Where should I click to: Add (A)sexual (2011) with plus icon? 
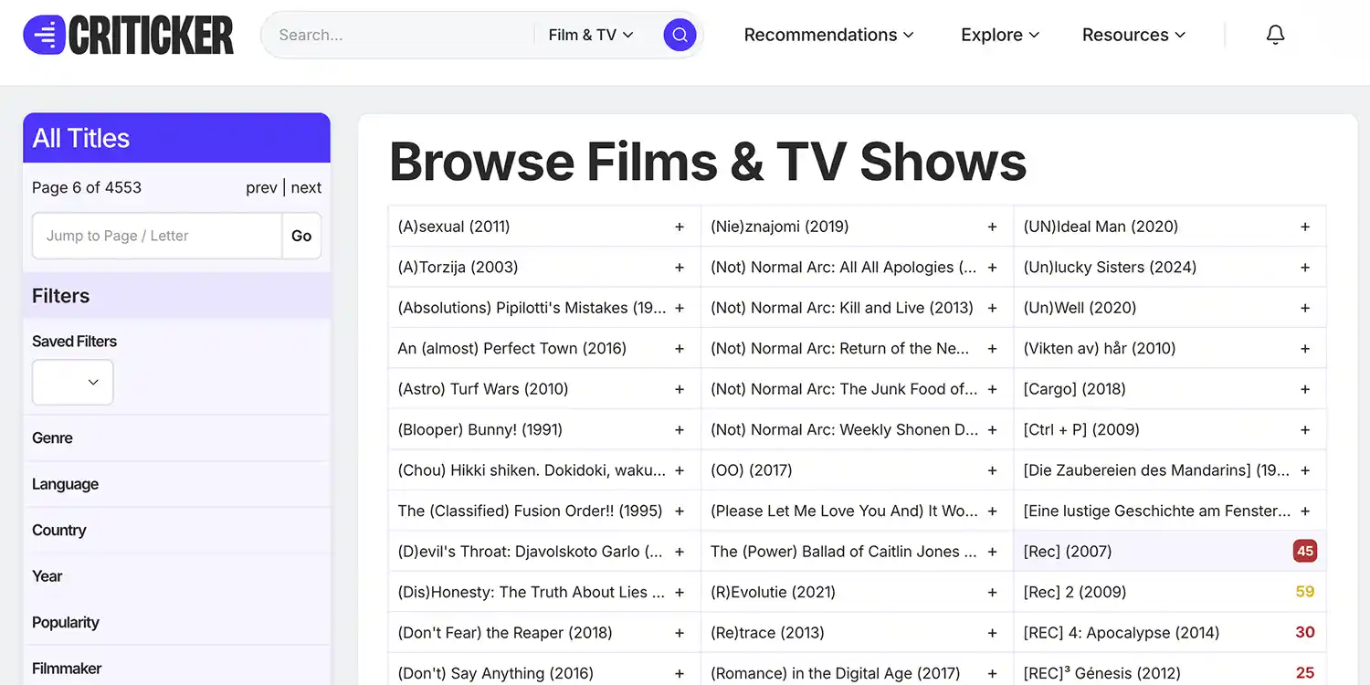click(680, 227)
